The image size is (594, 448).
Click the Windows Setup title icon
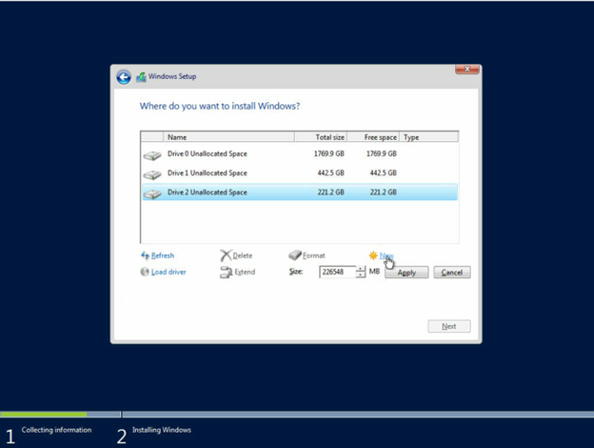coord(141,76)
